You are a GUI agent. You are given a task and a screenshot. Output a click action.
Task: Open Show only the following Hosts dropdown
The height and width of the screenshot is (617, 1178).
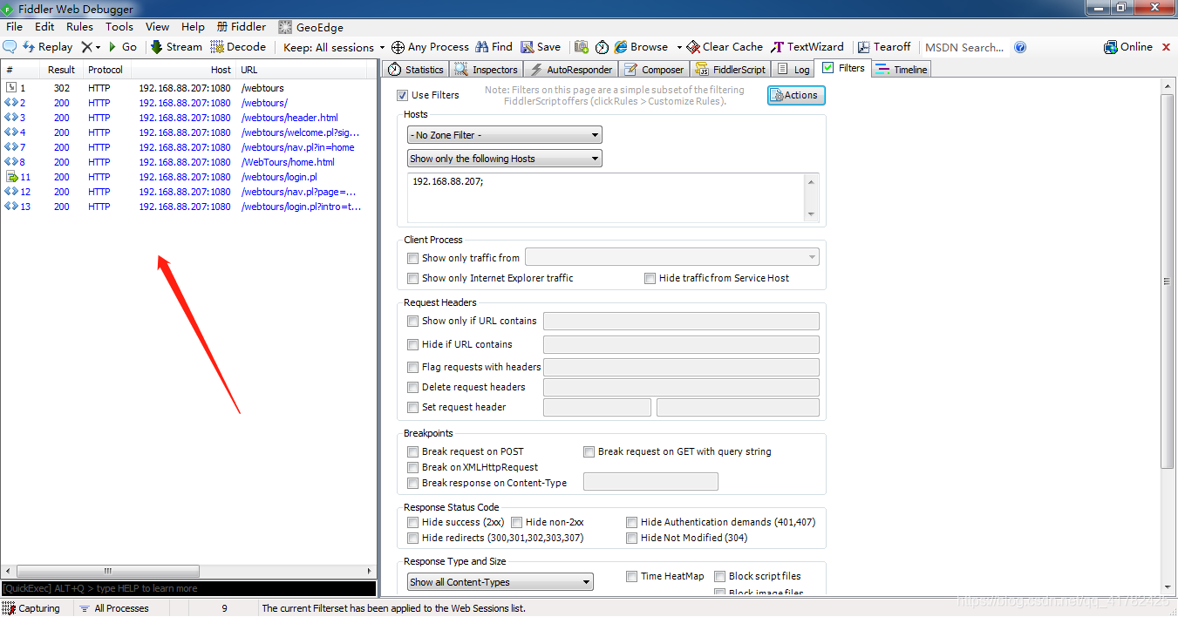505,159
